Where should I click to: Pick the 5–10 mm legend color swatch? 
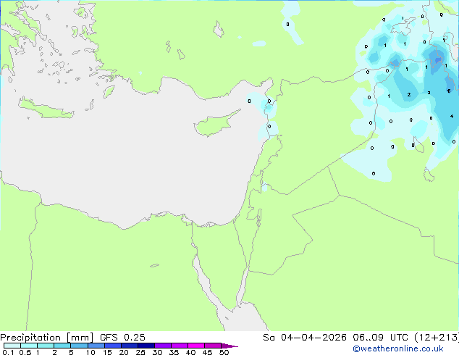click(79, 346)
